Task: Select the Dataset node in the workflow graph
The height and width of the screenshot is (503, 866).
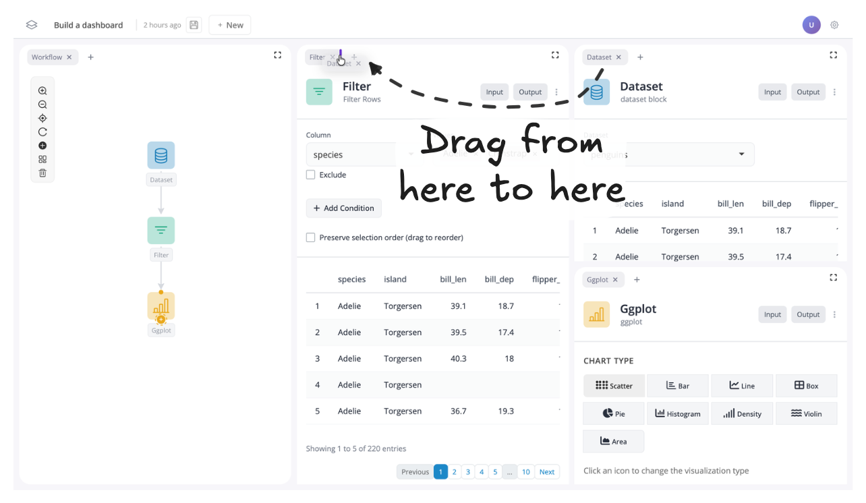Action: tap(161, 156)
